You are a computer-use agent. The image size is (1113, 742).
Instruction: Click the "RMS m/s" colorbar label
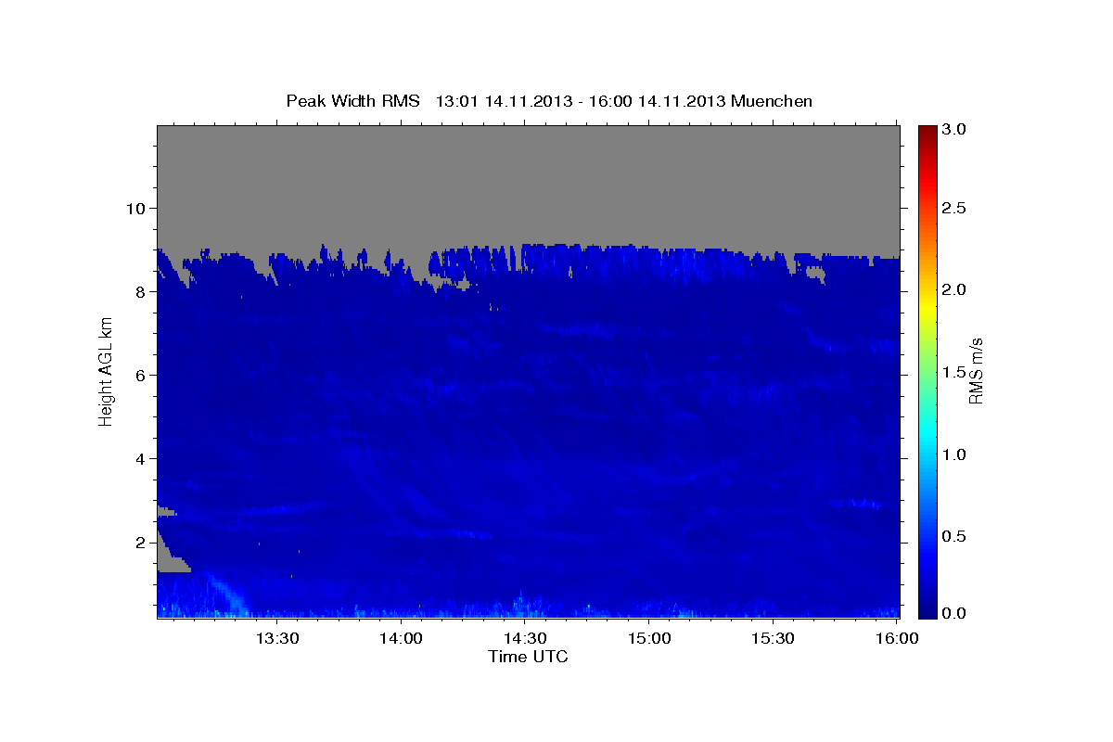click(976, 371)
